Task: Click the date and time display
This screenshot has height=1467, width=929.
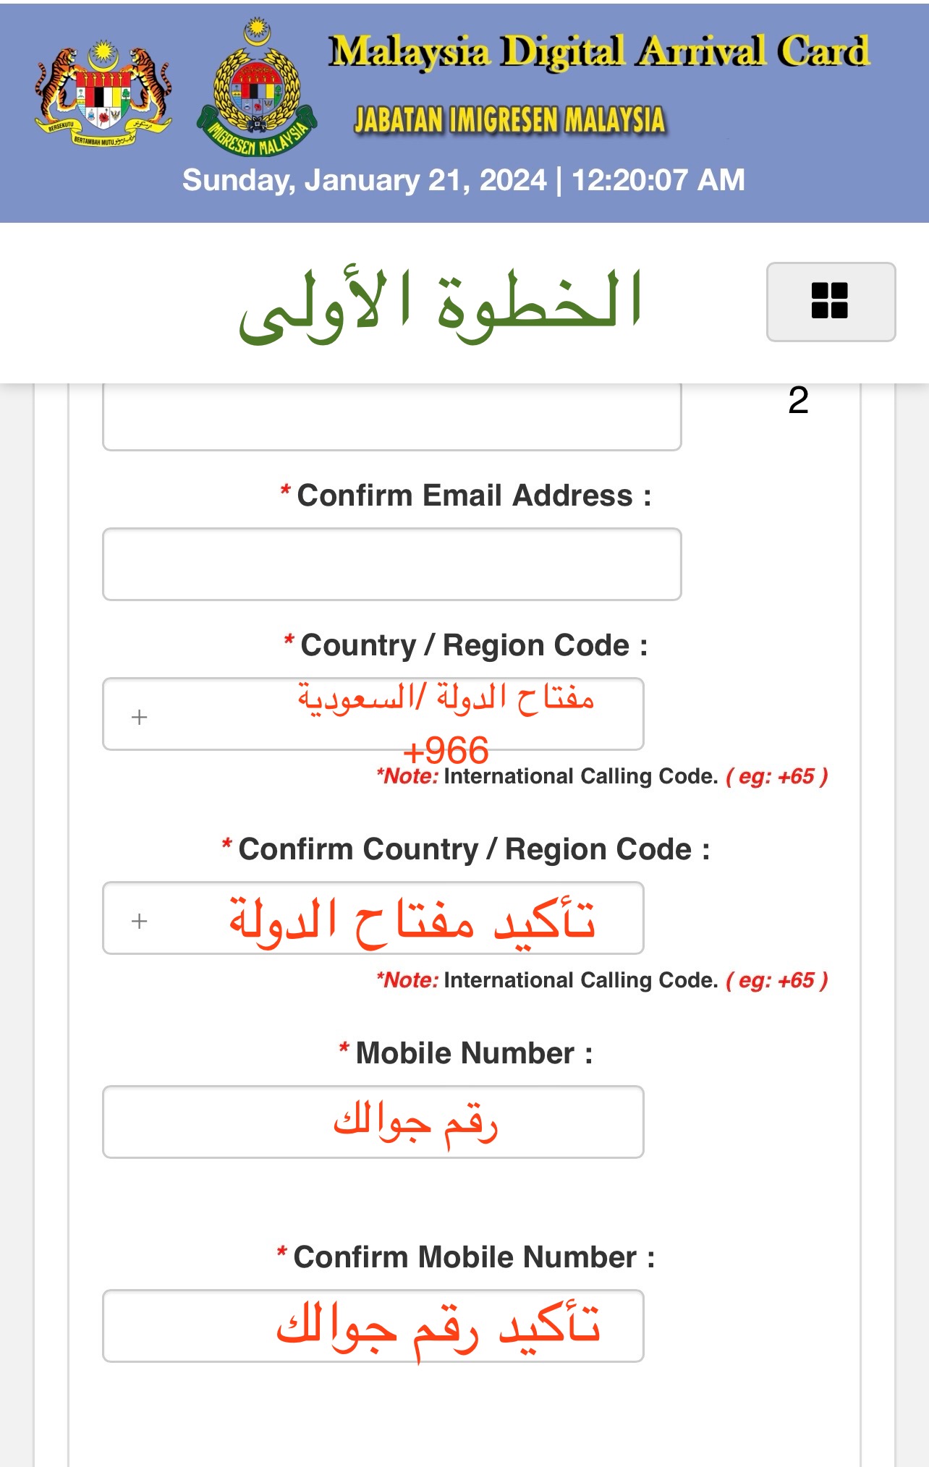Action: pos(463,180)
